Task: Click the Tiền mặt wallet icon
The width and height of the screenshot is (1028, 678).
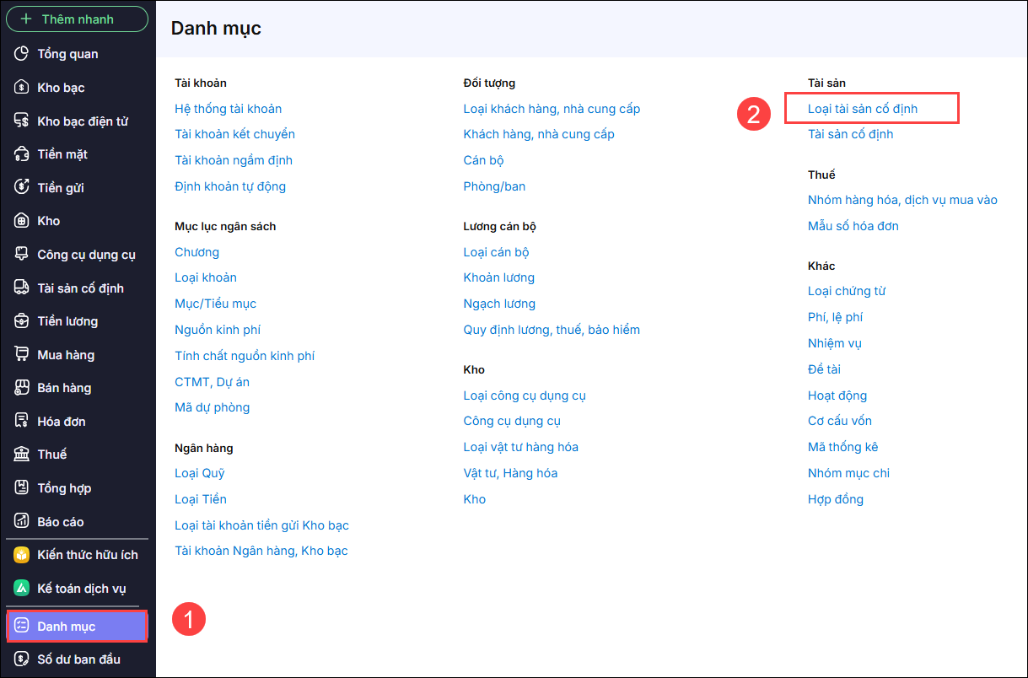Action: pyautogui.click(x=22, y=154)
